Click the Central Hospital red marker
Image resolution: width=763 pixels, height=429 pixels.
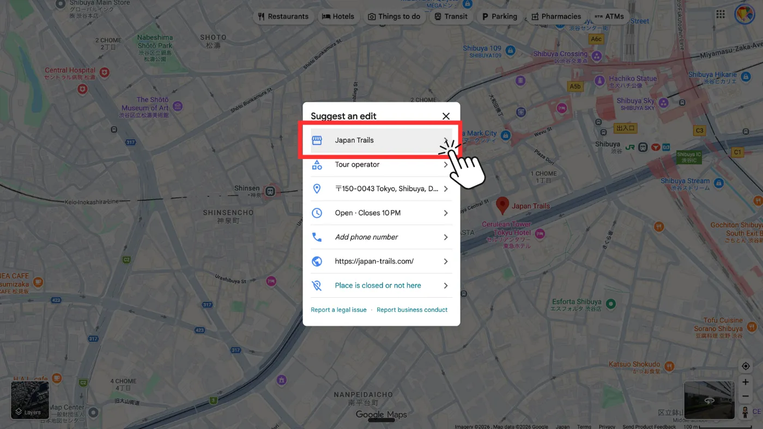pos(105,72)
